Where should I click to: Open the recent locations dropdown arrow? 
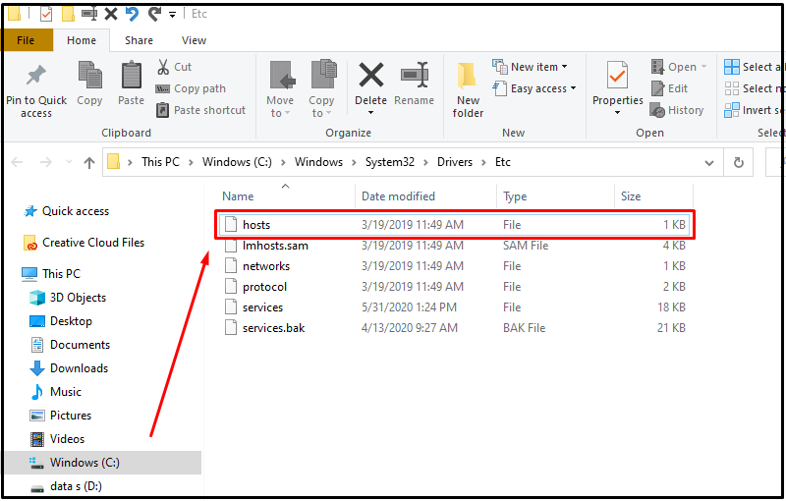click(69, 162)
